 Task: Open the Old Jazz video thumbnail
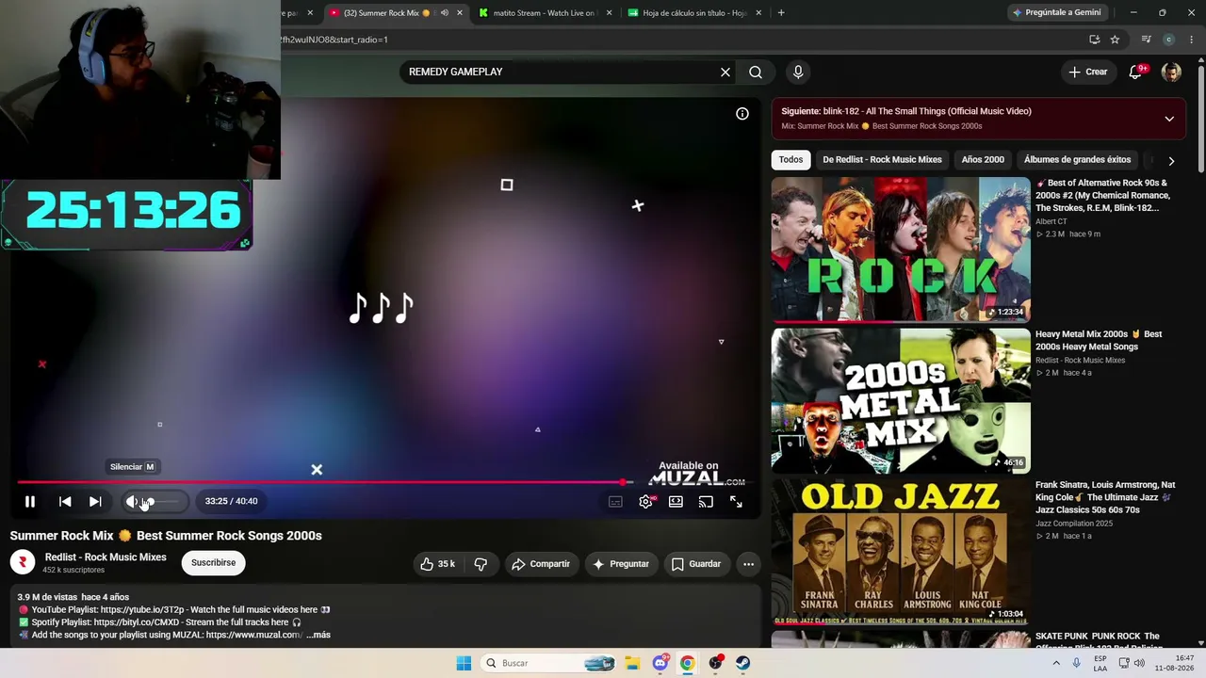(x=901, y=551)
